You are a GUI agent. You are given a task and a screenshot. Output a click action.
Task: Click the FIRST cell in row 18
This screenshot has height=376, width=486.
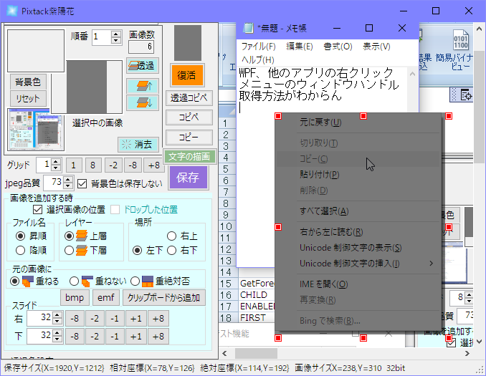[257, 318]
